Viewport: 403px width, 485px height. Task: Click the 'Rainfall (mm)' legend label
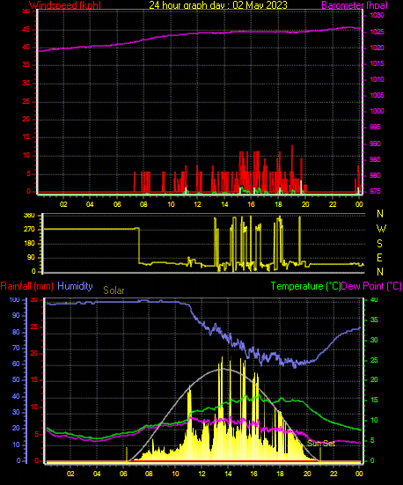click(x=27, y=286)
